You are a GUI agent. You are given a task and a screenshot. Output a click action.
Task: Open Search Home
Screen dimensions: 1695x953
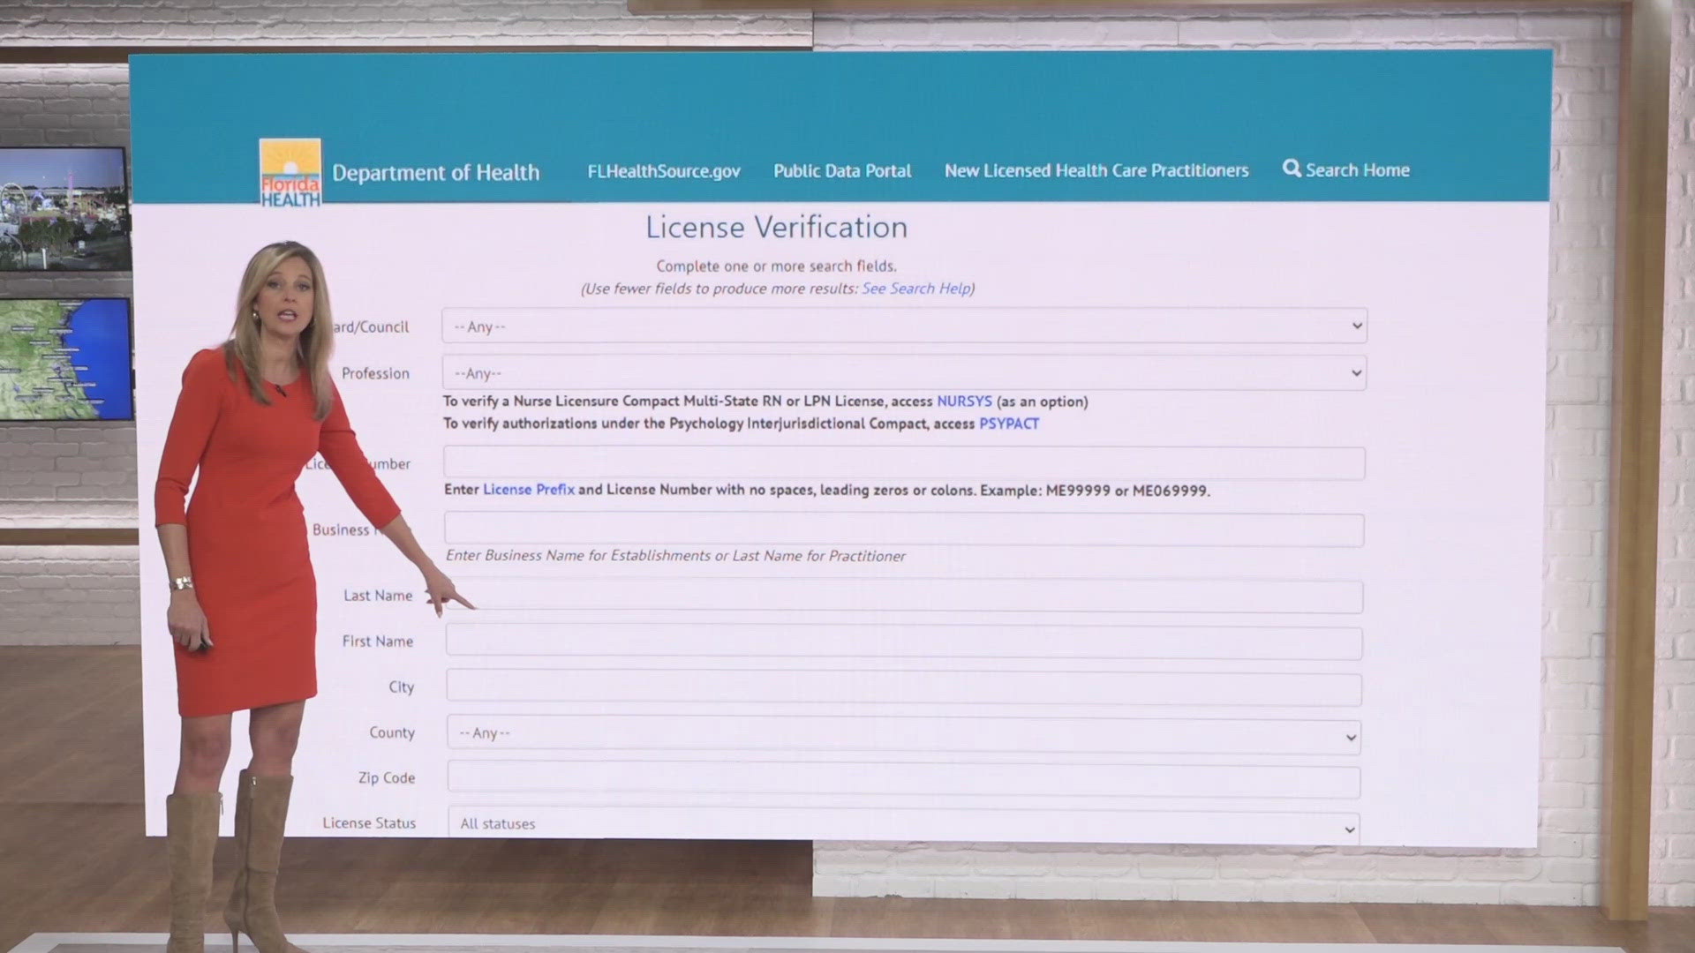(x=1357, y=169)
